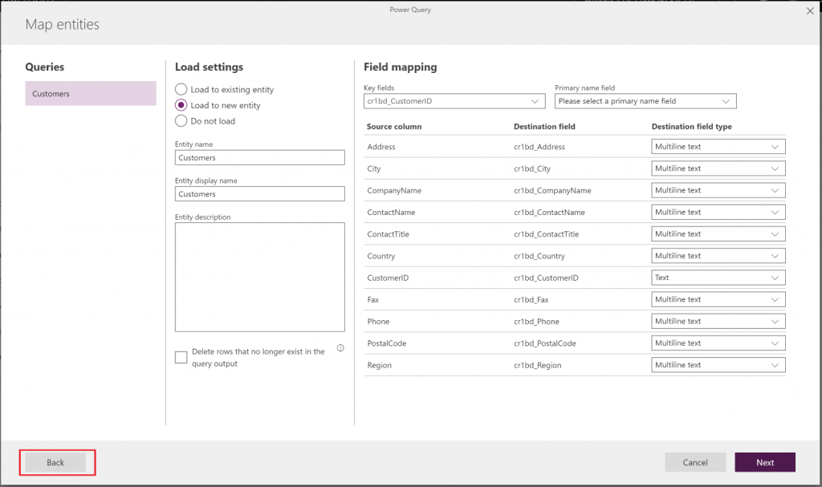This screenshot has height=487, width=822.
Task: Click the Phone source column cell
Action: (x=378, y=322)
